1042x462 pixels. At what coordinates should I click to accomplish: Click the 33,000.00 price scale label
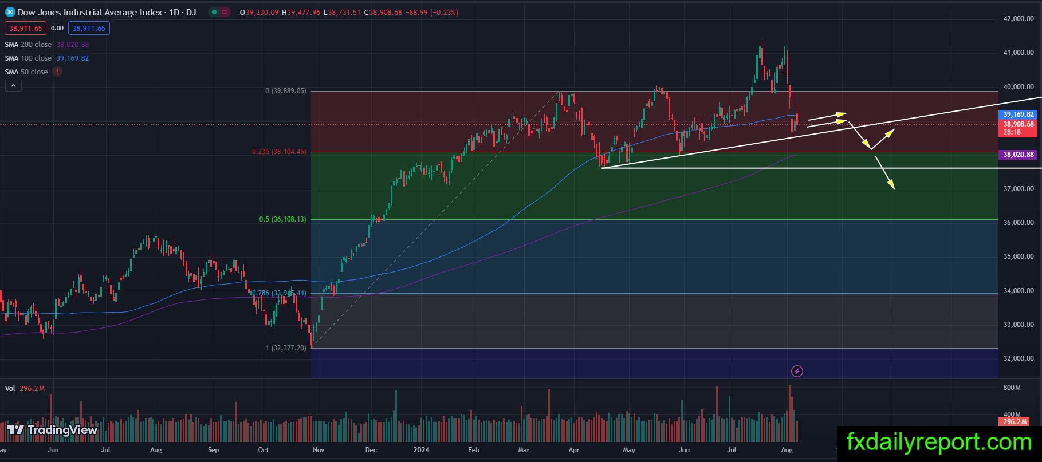1019,324
